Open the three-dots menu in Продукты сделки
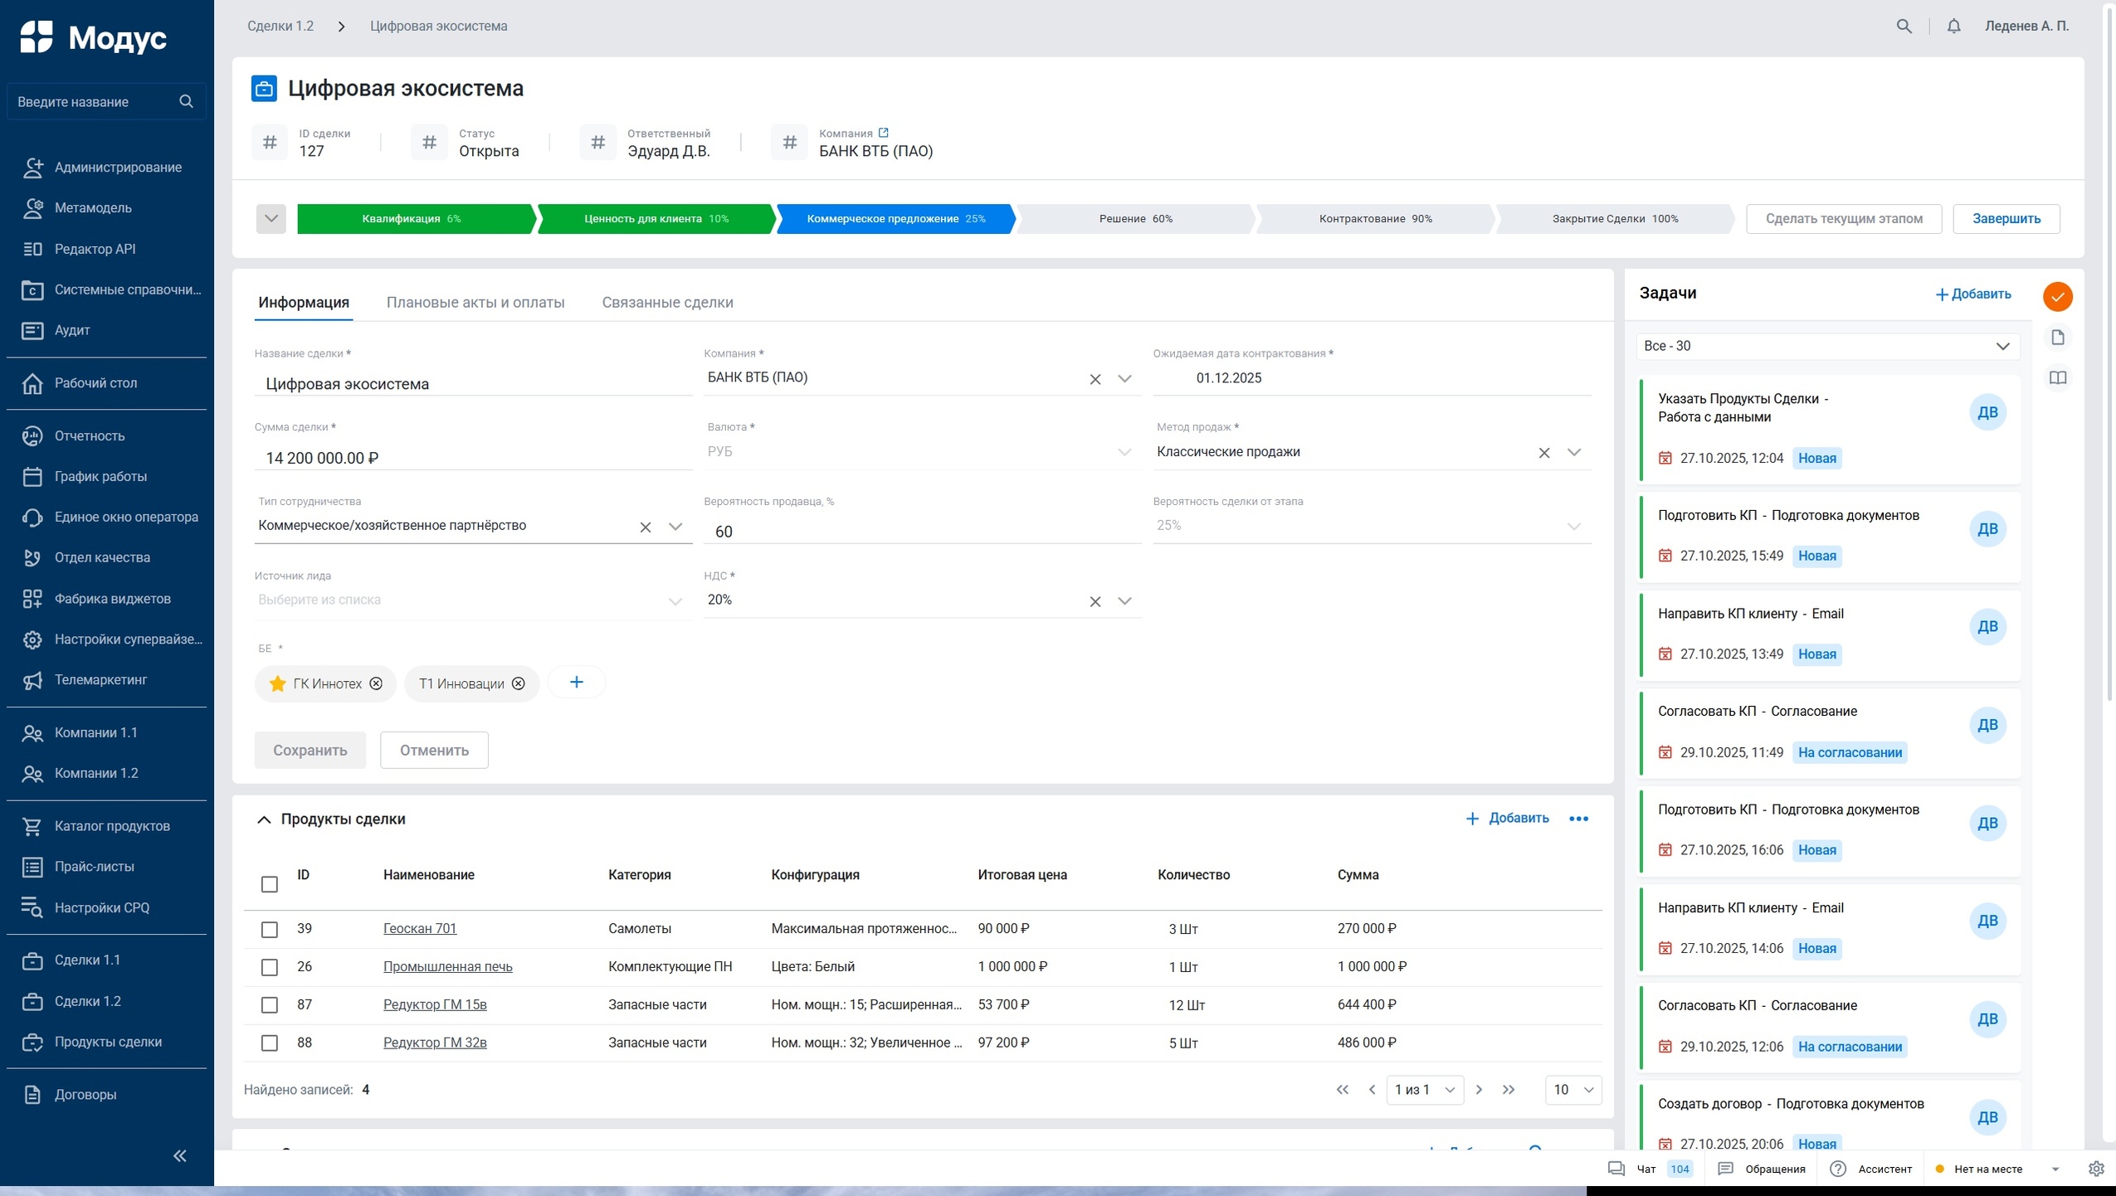The height and width of the screenshot is (1196, 2116). pos(1578,819)
